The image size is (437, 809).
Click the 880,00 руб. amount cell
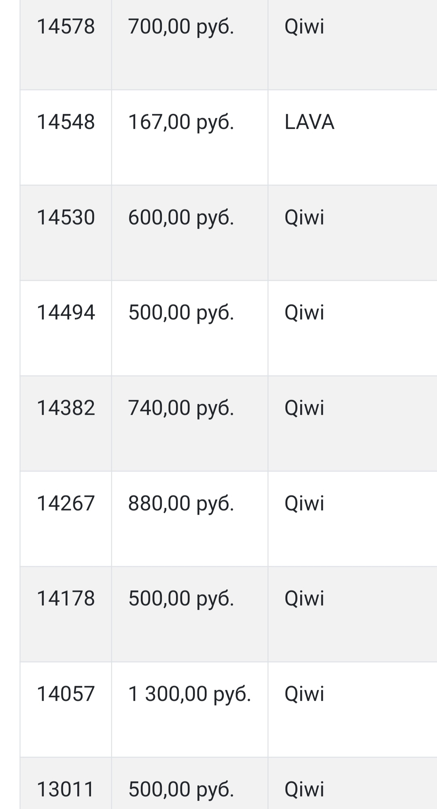click(x=181, y=503)
